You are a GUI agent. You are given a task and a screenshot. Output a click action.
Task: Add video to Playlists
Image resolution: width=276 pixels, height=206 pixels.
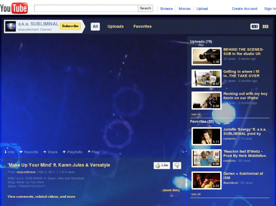(x=73, y=152)
